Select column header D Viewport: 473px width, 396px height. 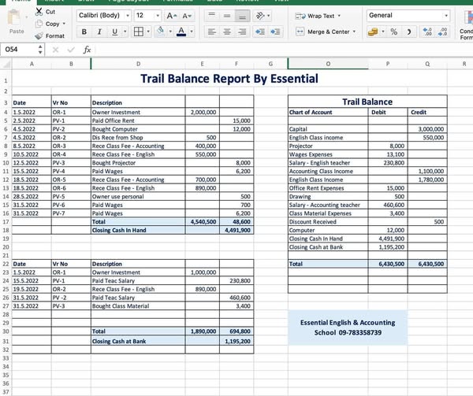point(138,64)
